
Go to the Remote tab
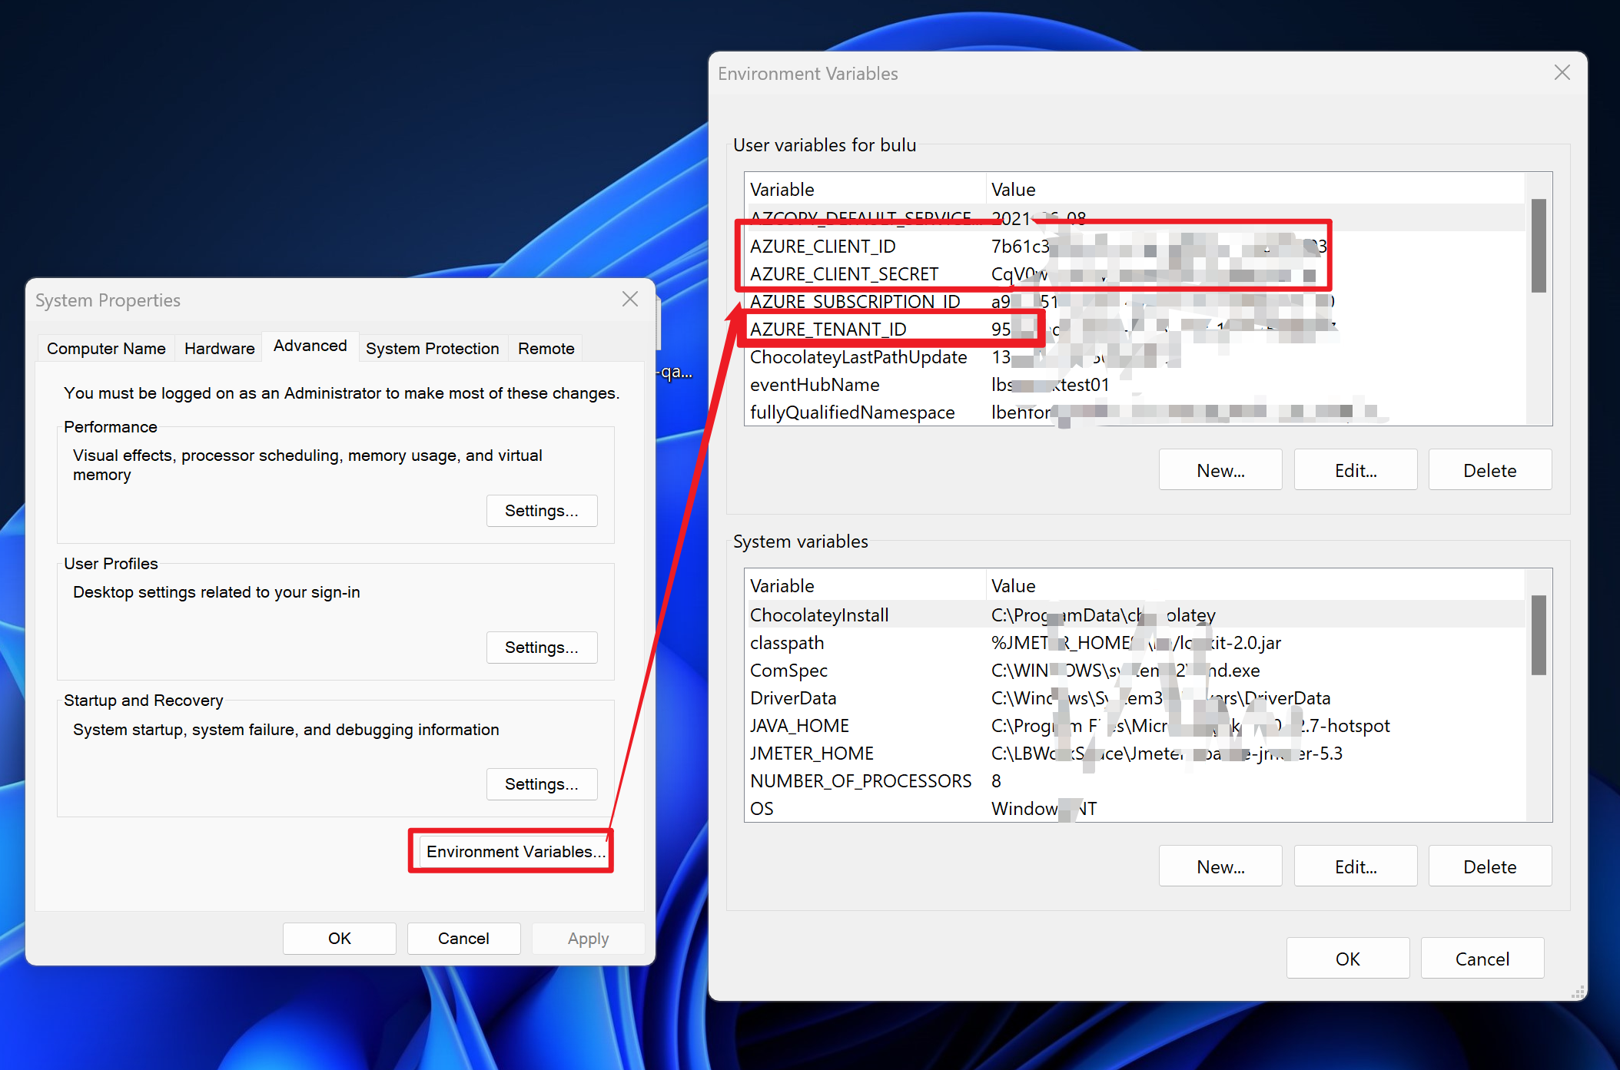click(546, 349)
